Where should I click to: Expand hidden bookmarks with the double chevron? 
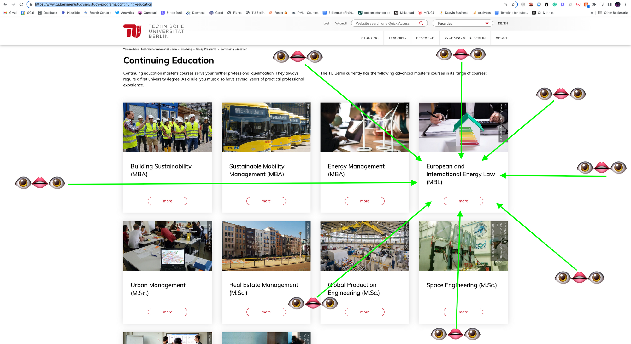click(x=592, y=13)
